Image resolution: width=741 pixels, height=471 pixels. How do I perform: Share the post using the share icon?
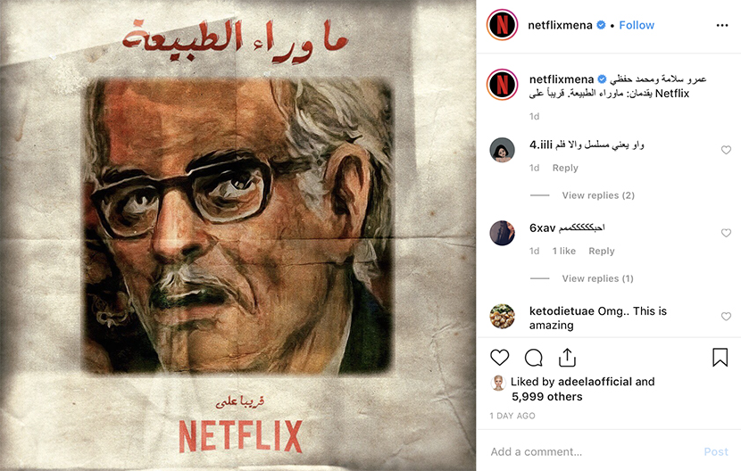pos(567,358)
